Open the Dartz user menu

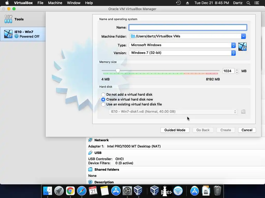[238, 3]
